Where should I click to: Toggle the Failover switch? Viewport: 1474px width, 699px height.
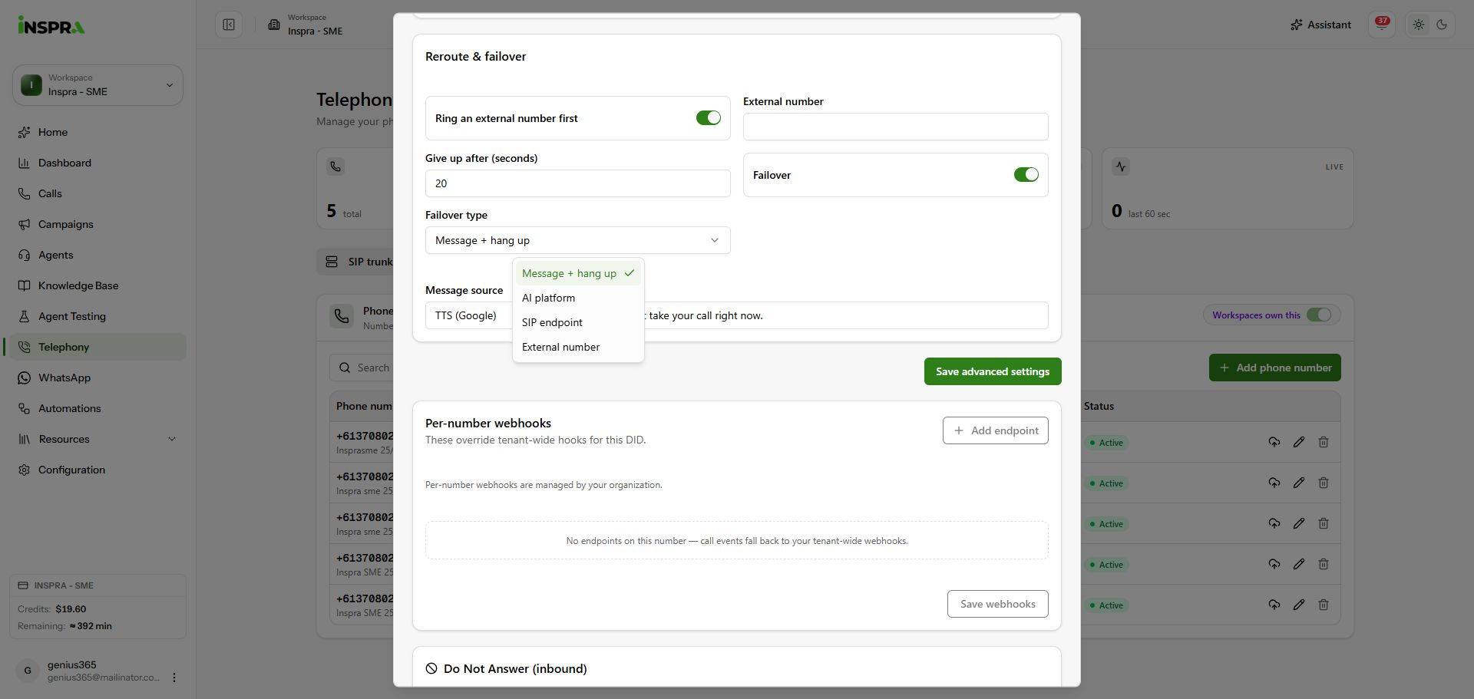click(x=1026, y=175)
